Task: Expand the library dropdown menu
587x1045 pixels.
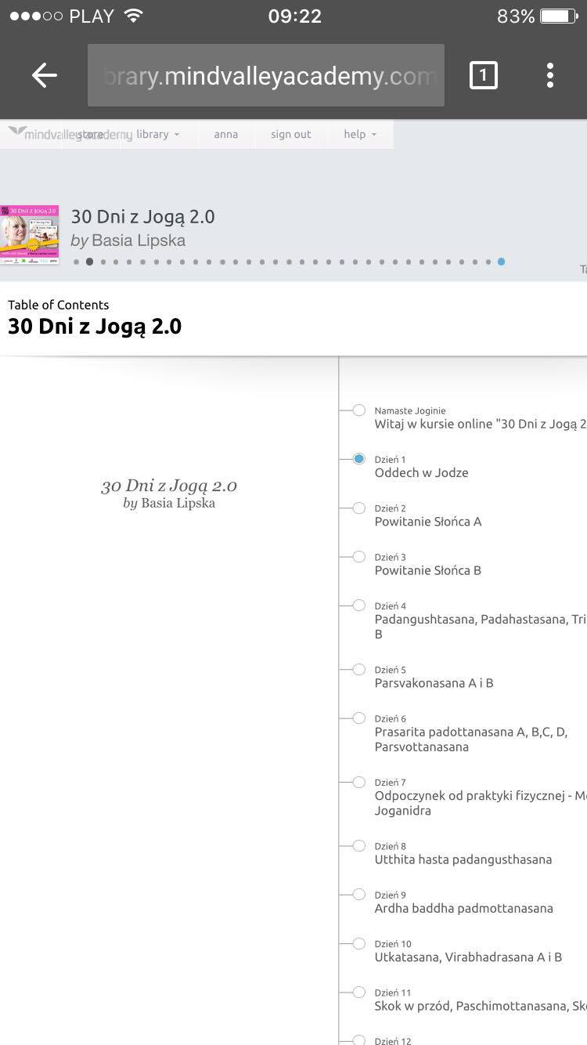Action: 157,134
